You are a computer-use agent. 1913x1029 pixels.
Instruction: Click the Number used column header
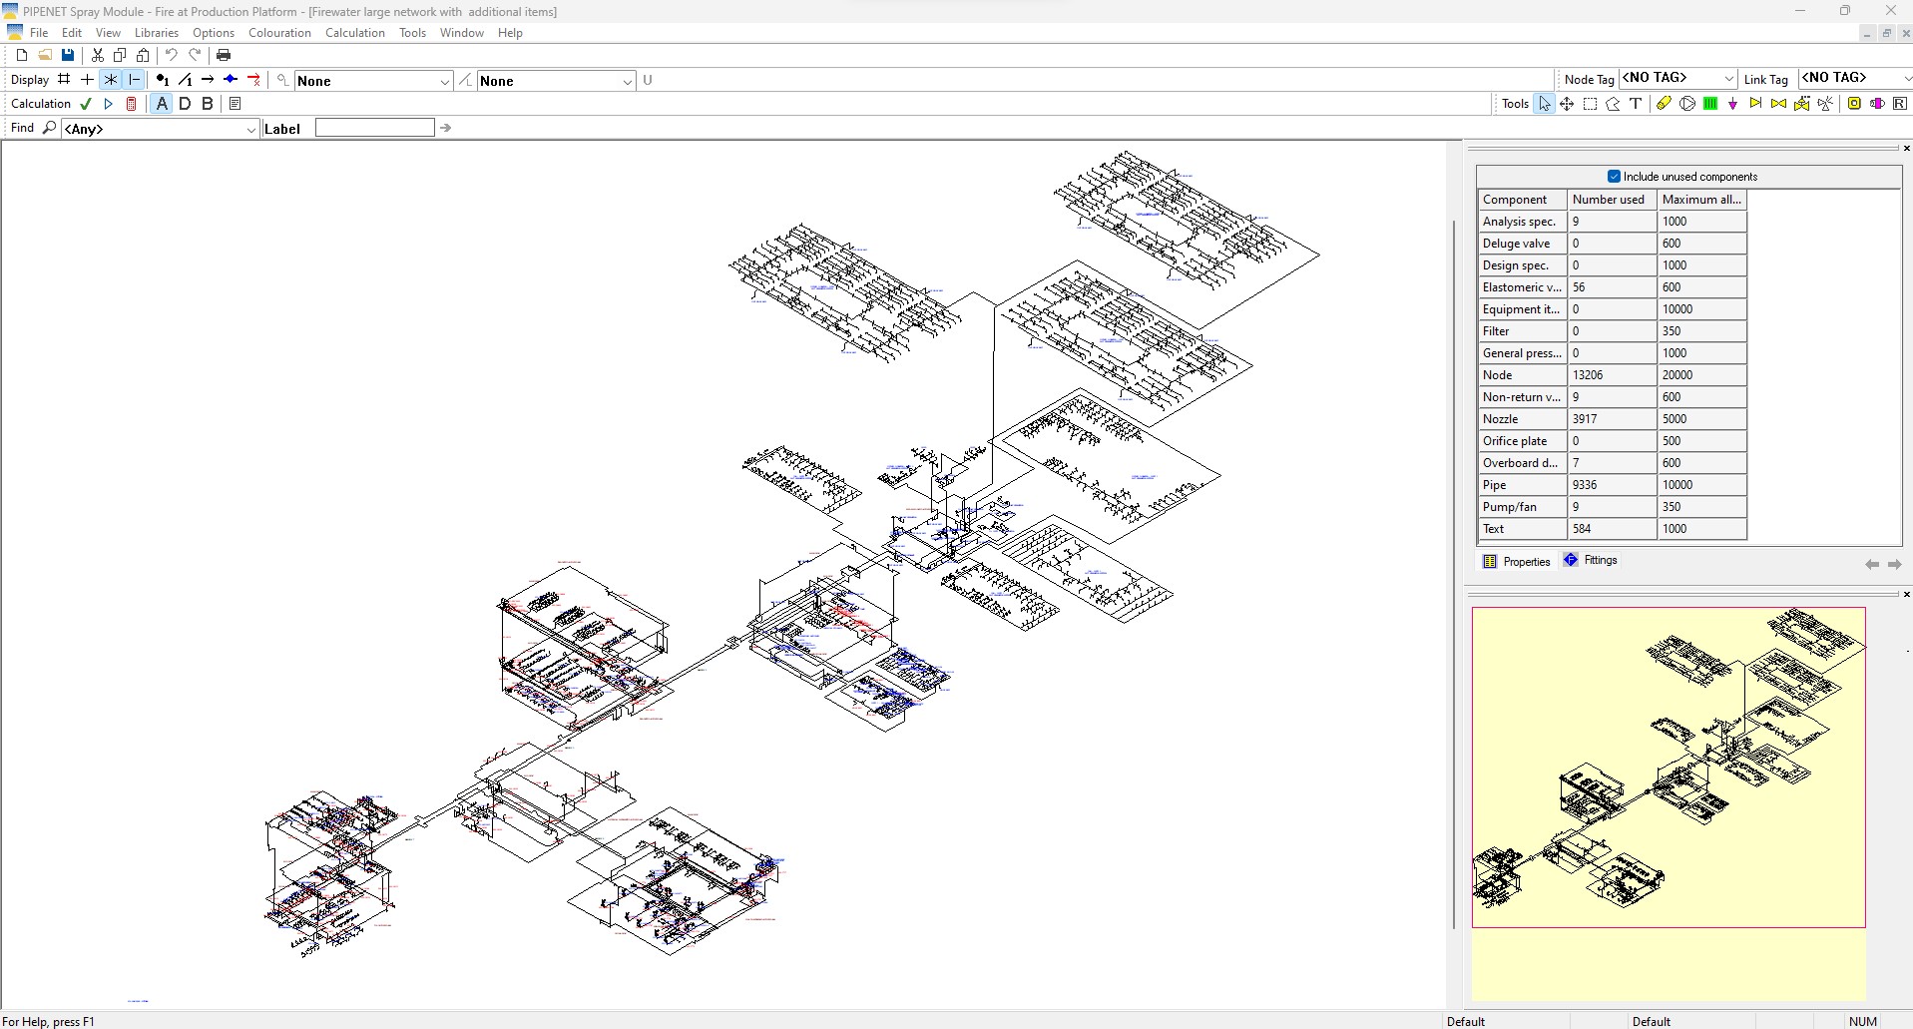point(1612,200)
